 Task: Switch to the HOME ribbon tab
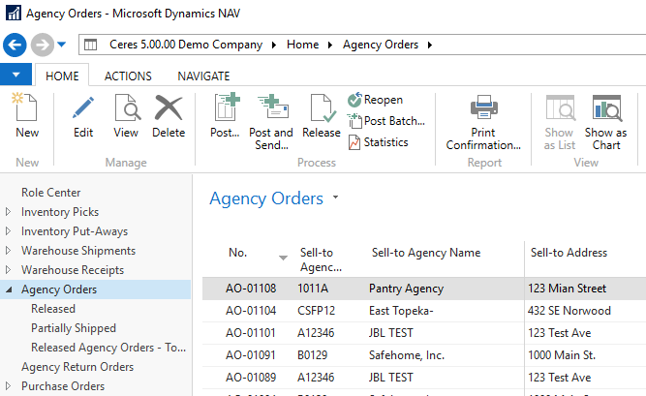pyautogui.click(x=62, y=76)
